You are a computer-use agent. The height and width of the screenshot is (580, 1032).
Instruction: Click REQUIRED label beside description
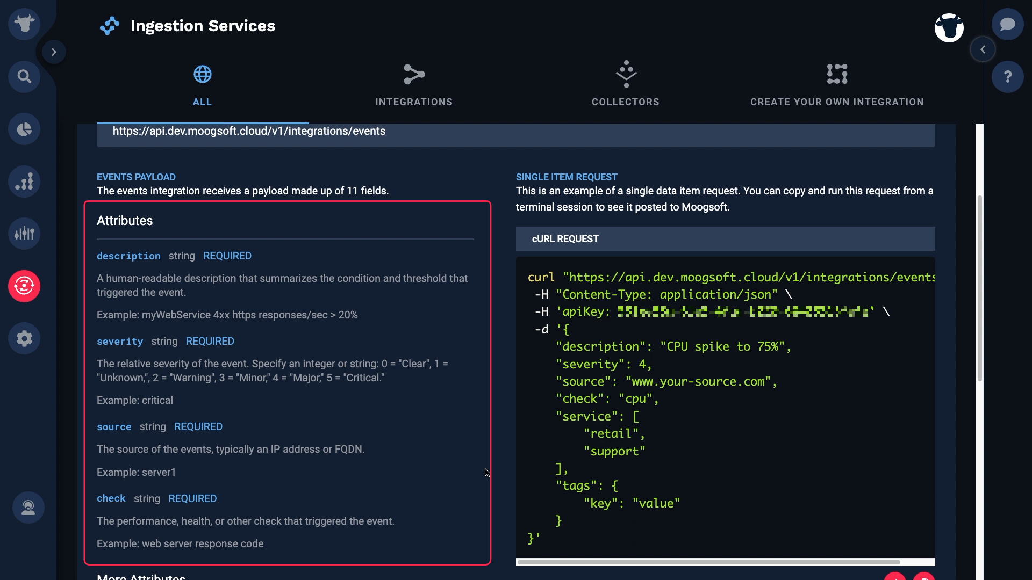[x=227, y=256]
